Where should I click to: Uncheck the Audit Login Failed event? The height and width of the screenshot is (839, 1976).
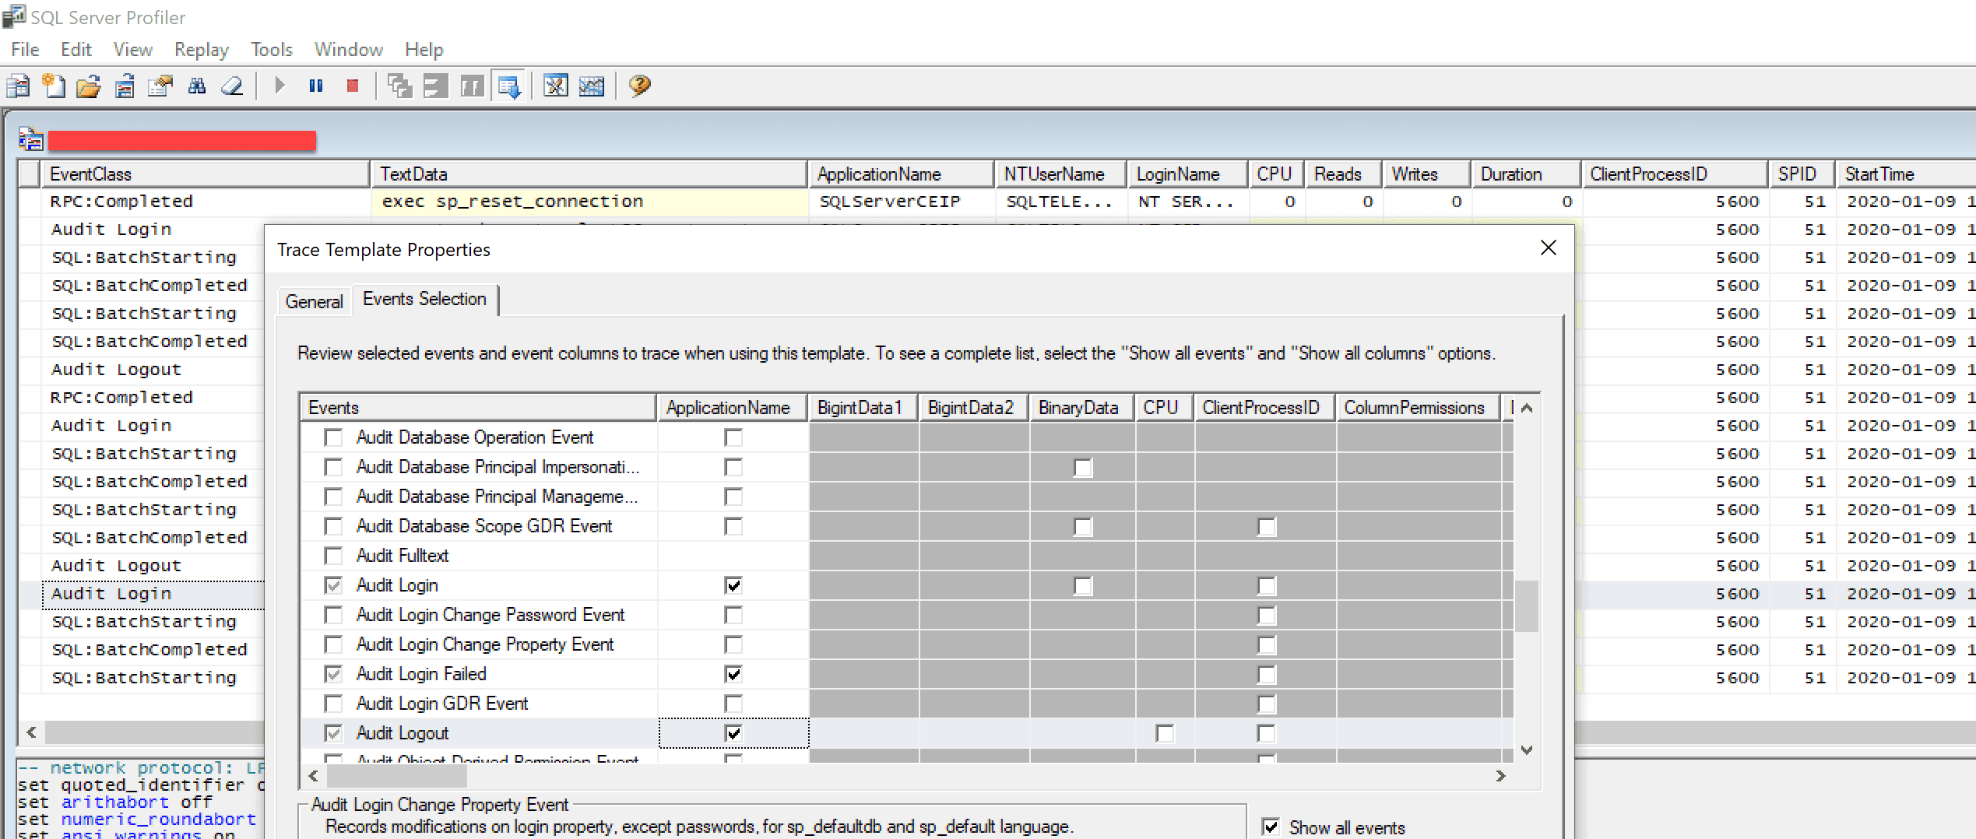pos(333,674)
